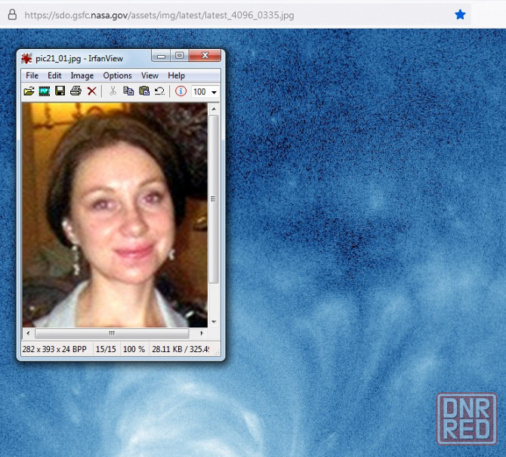Open the File menu
The image size is (506, 457).
[x=32, y=75]
